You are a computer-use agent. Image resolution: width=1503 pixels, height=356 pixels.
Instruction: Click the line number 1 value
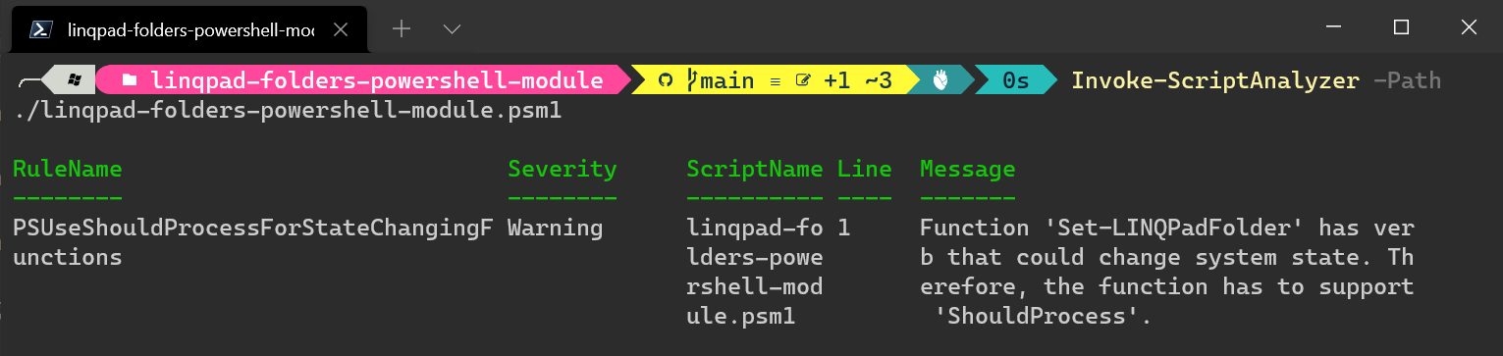pos(844,229)
